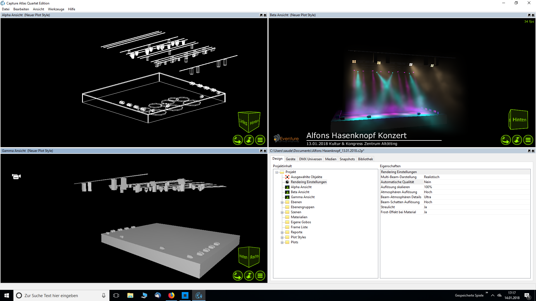Toggle Streulicht value Ja
The height and width of the screenshot is (301, 536).
coord(425,207)
